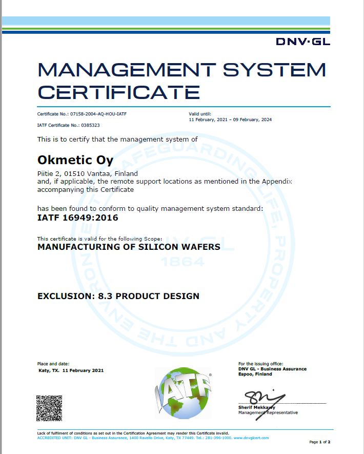Click the Lack of fulfilment disclaimer line

[x=133, y=433]
